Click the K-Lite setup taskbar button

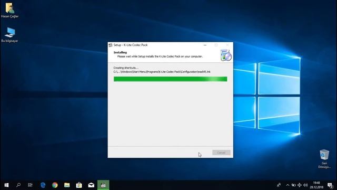pyautogui.click(x=103, y=185)
